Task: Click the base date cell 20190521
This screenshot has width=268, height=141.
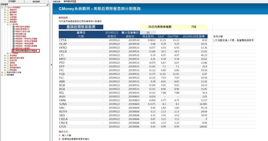Action: click(x=111, y=33)
